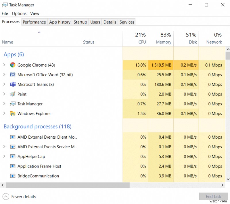Screen dimensions: 230x204
Task: Click the Microsoft Teams process icon
Action: coord(13,85)
